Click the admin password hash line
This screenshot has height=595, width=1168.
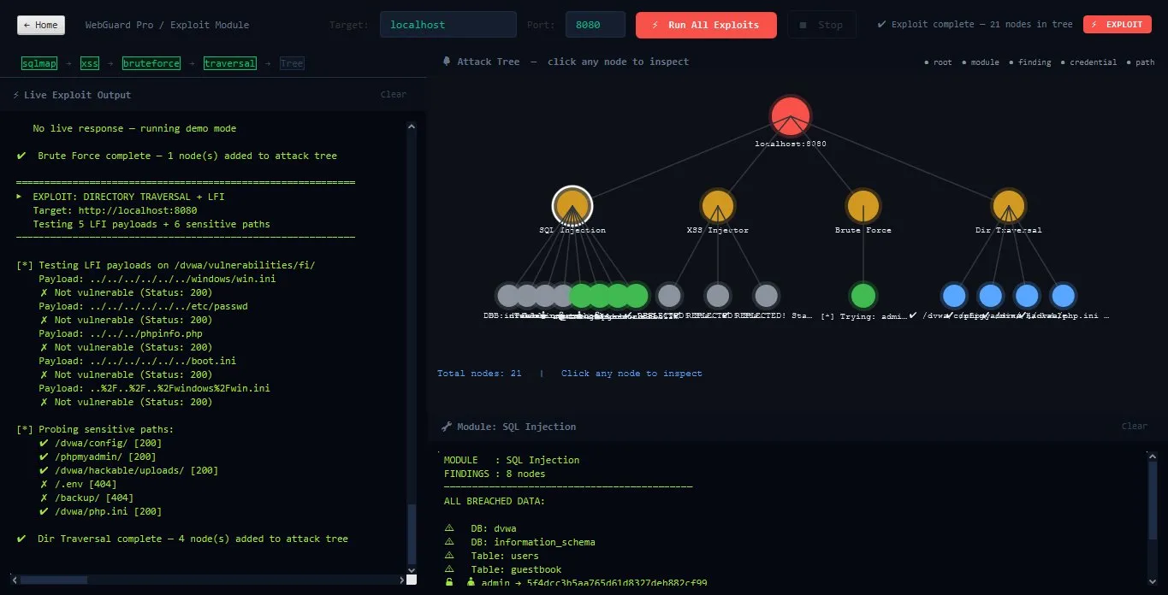tap(575, 583)
